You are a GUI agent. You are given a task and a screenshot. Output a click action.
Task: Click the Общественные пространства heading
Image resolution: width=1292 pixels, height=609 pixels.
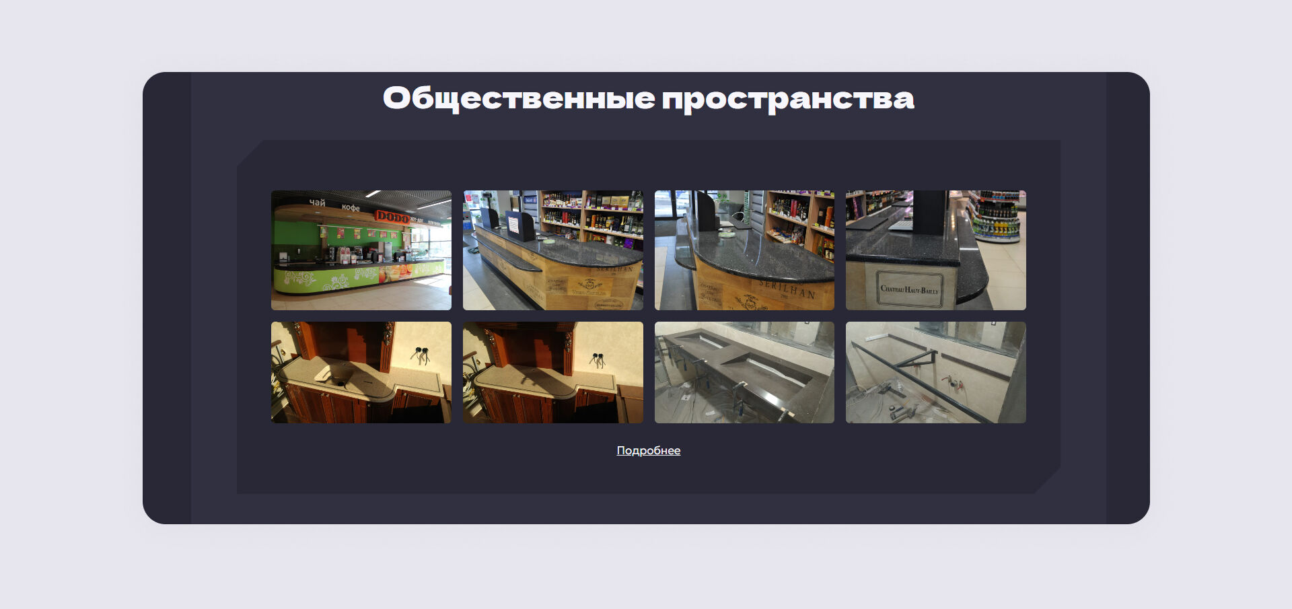click(x=648, y=98)
